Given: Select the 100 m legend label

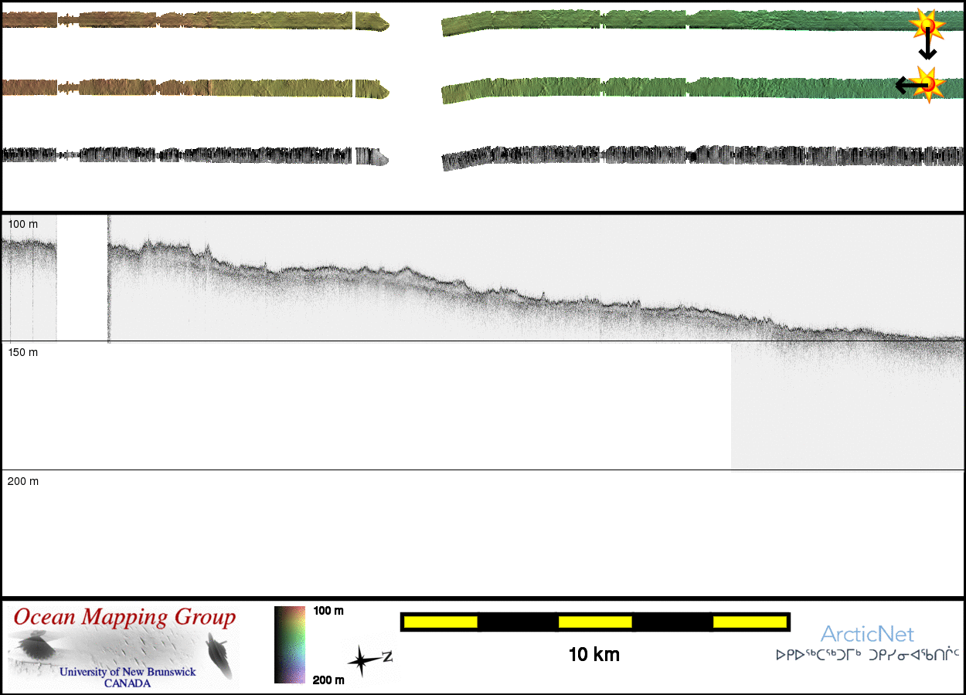Looking at the screenshot, I should [x=328, y=611].
